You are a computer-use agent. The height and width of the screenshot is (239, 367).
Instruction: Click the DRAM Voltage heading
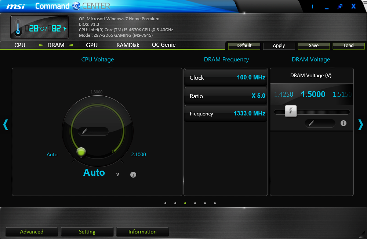[x=311, y=60]
